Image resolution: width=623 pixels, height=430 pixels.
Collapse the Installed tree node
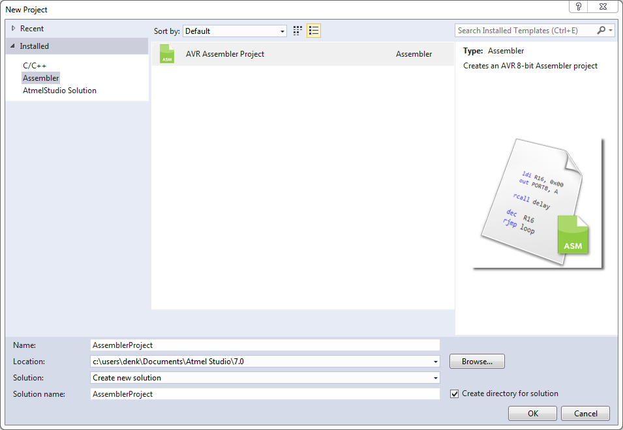coord(13,46)
